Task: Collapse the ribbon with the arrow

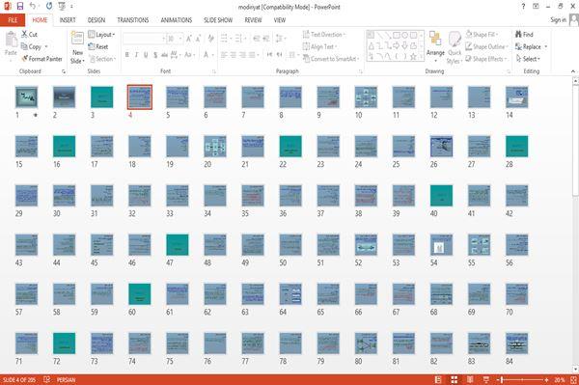Action: click(x=572, y=71)
